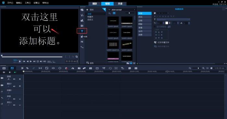This screenshot has height=119, width=227.
Task: Expand the 声音 voice track options chevron
Action: 20,99
